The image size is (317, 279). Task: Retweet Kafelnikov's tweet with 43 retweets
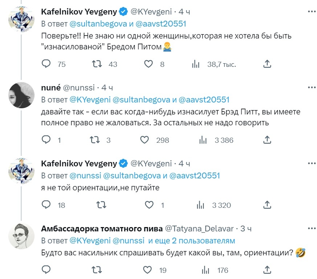pyautogui.click(x=97, y=64)
